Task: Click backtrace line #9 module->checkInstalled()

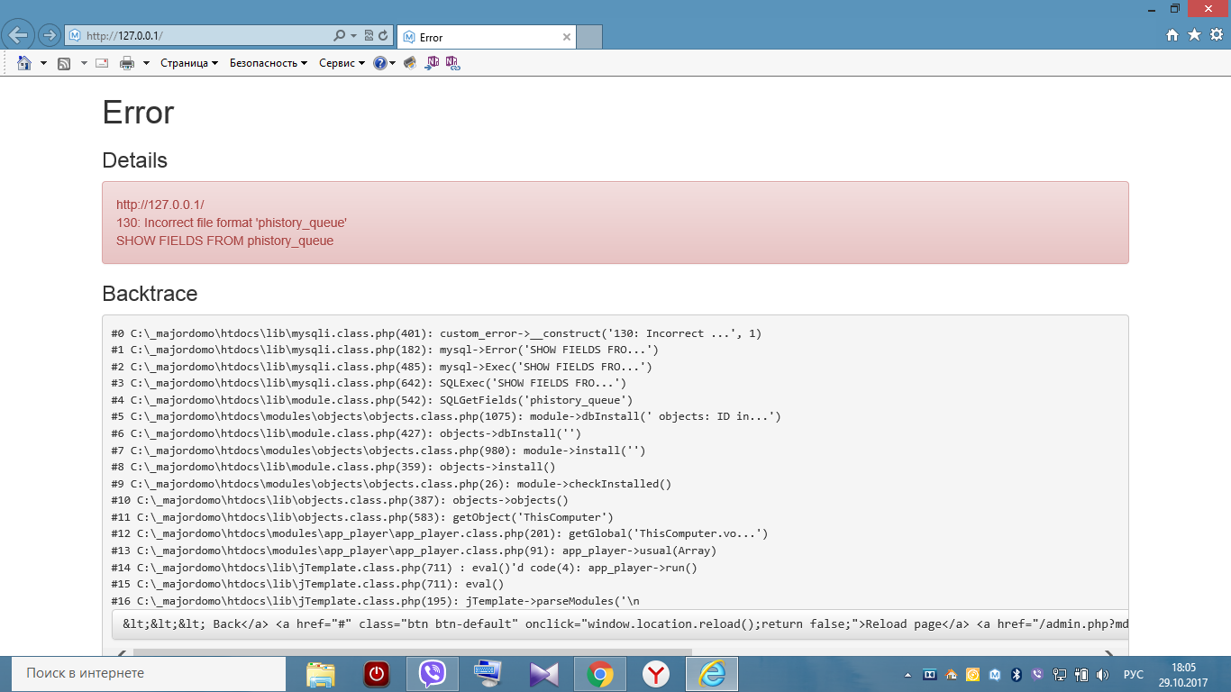Action: coord(391,484)
